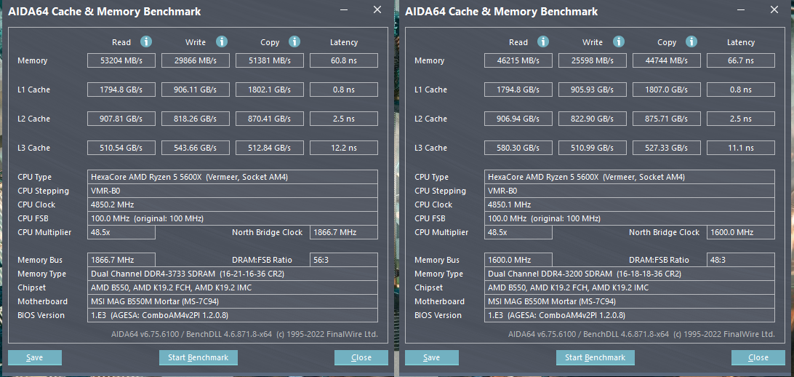This screenshot has height=377, width=794.
Task: Click L3 Cache write value 543.66 GB/s
Action: point(196,148)
